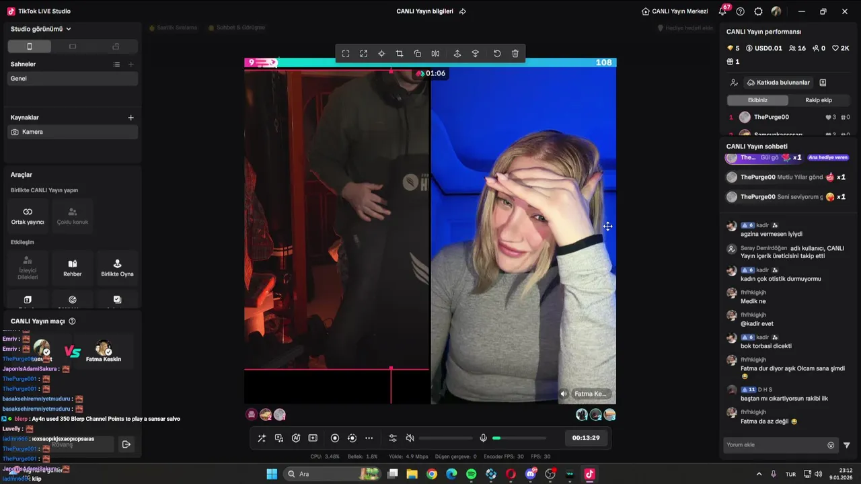Click the clip capture icon in the control bar
This screenshot has height=484, width=861.
[313, 438]
